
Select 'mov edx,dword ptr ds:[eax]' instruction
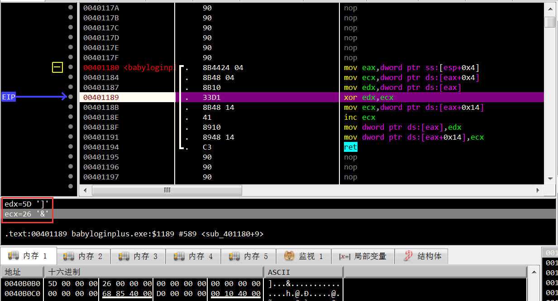(x=402, y=87)
